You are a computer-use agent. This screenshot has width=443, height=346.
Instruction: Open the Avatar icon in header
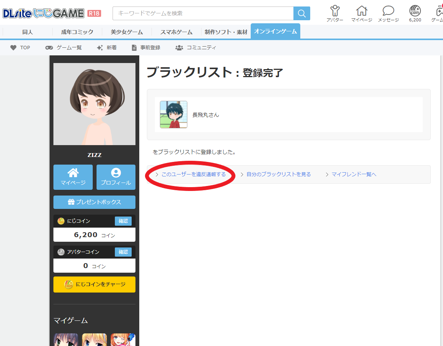(x=335, y=13)
